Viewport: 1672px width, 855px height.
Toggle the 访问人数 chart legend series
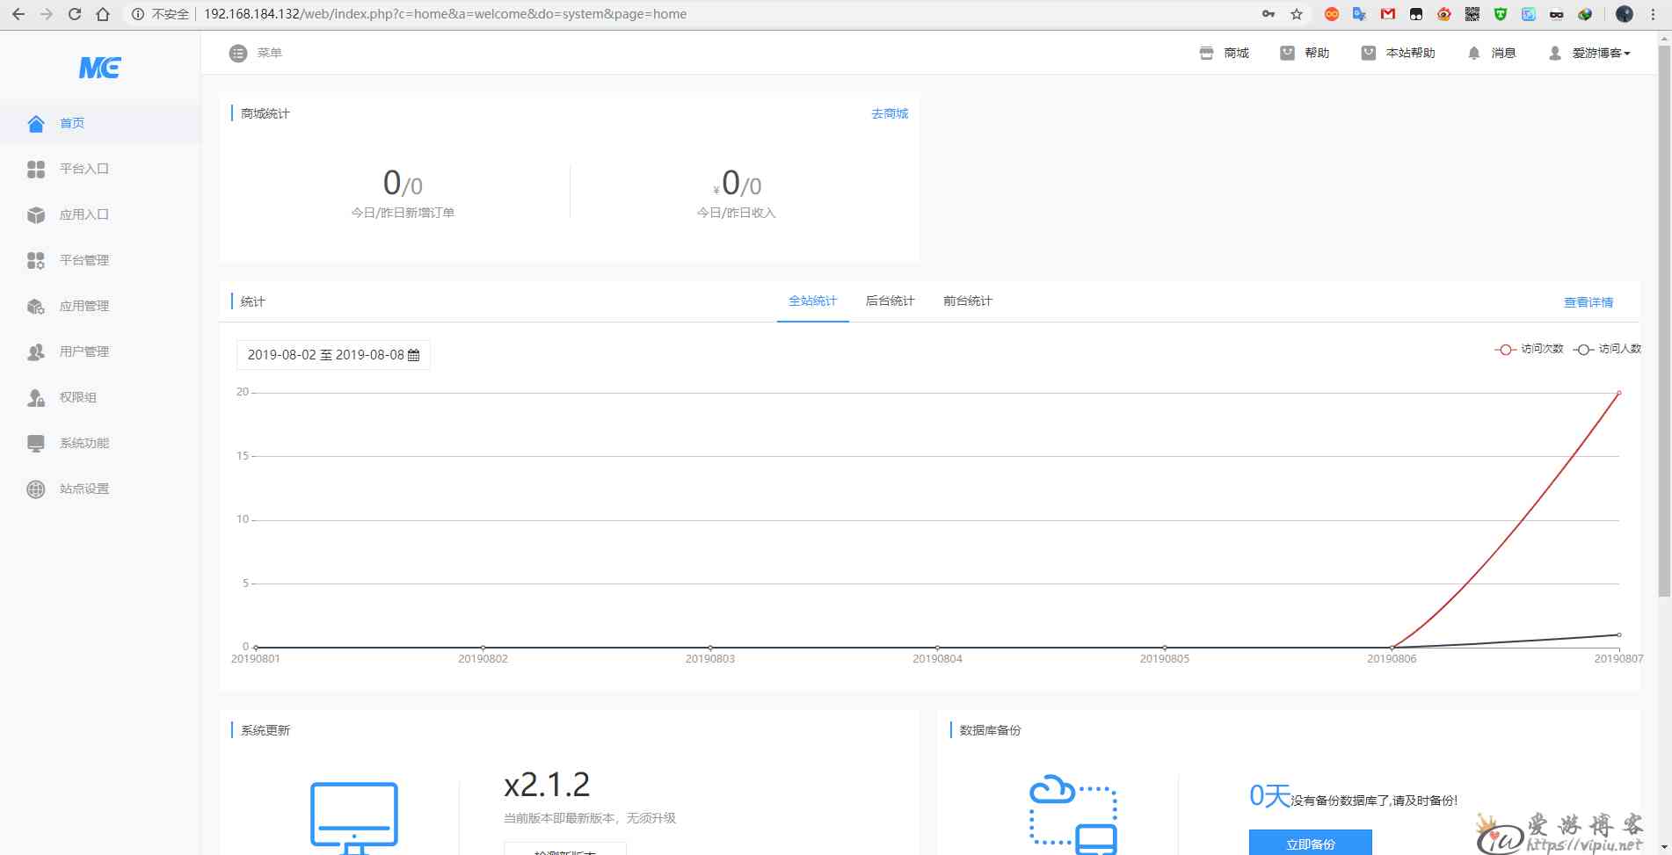coord(1607,349)
